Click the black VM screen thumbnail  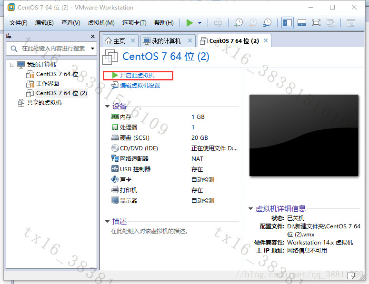point(304,135)
